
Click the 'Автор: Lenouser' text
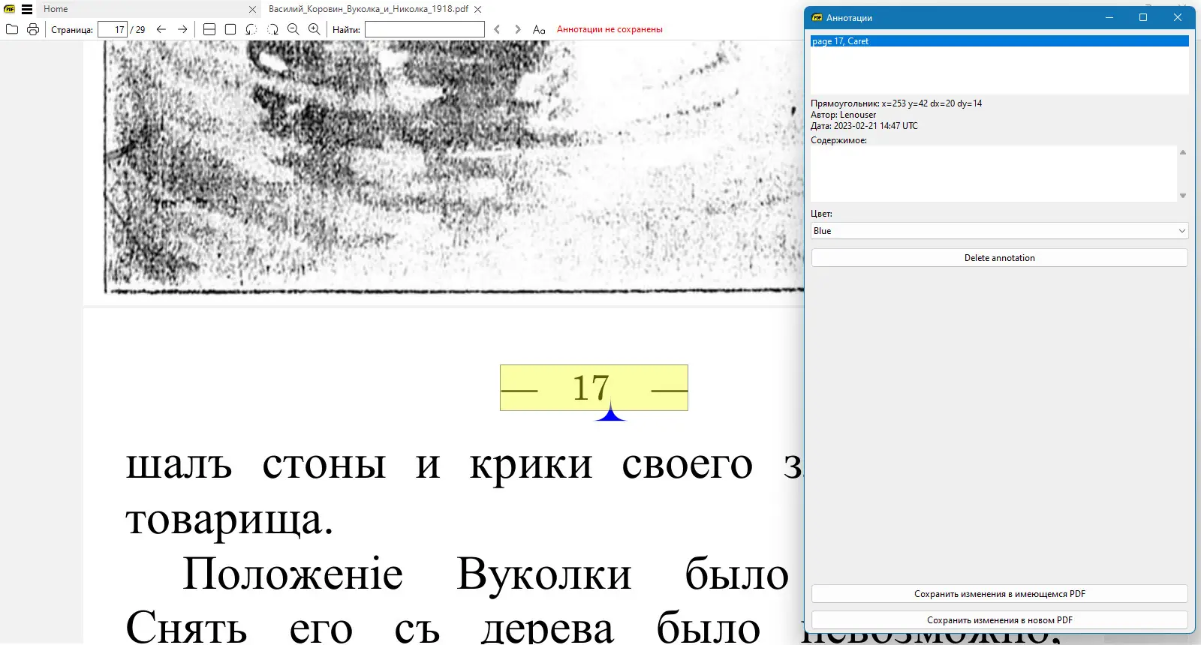pos(843,115)
